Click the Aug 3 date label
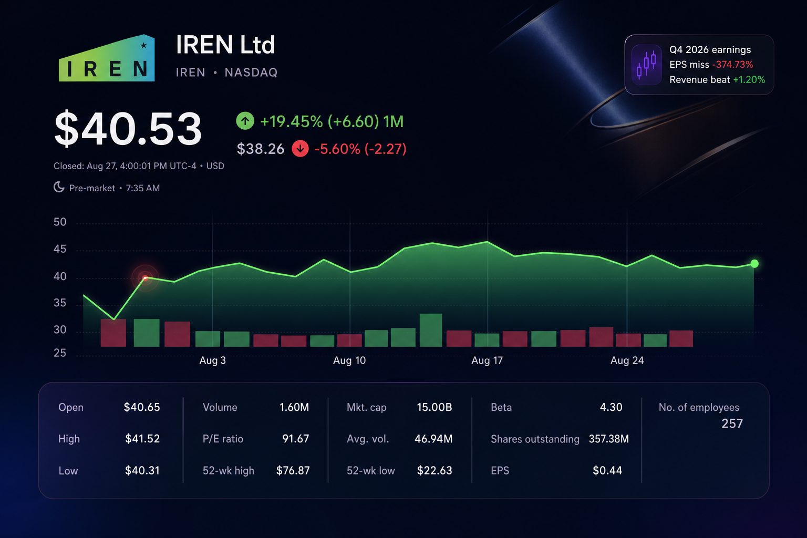The width and height of the screenshot is (807, 538). coord(212,360)
